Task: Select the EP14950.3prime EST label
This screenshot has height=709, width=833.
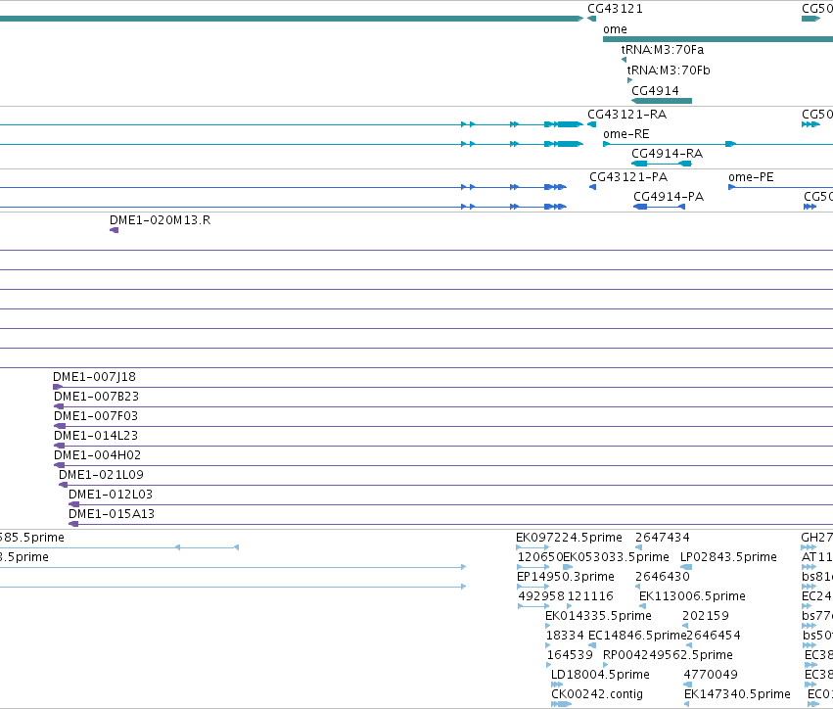Action: (565, 577)
